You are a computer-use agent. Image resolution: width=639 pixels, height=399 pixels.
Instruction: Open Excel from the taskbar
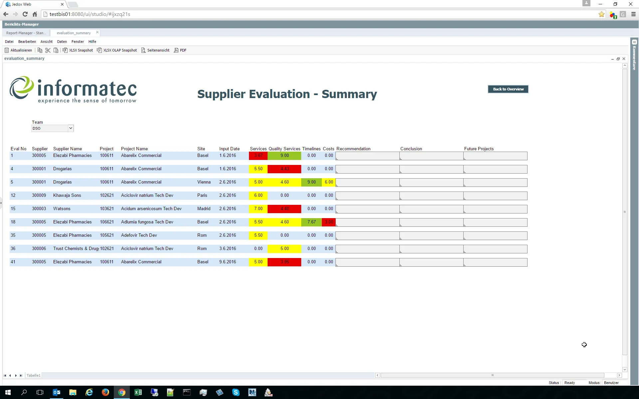click(138, 392)
